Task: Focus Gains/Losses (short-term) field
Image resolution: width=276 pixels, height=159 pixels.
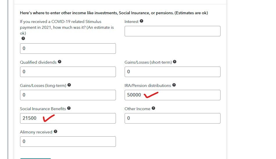Action: [173, 72]
